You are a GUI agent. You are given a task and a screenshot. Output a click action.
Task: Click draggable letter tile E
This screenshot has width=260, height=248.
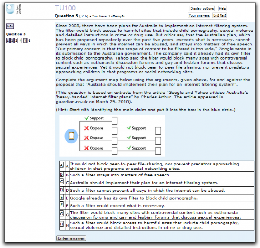pyautogui.click(x=62, y=198)
